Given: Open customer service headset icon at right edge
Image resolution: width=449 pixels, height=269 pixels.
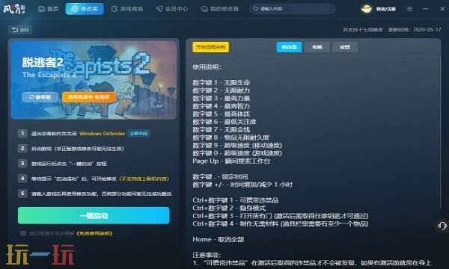Looking at the screenshot, I should tap(442, 226).
